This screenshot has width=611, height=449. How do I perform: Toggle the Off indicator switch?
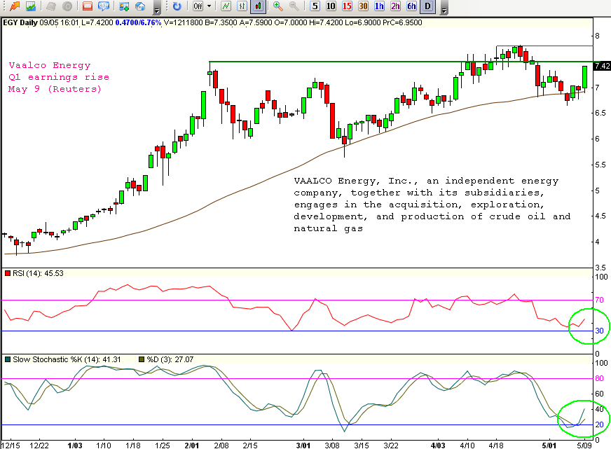[x=198, y=7]
